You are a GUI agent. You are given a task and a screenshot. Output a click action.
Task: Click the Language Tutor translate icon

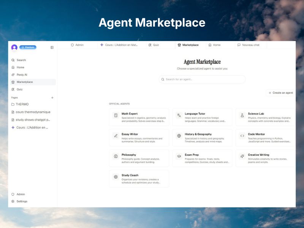click(x=179, y=116)
